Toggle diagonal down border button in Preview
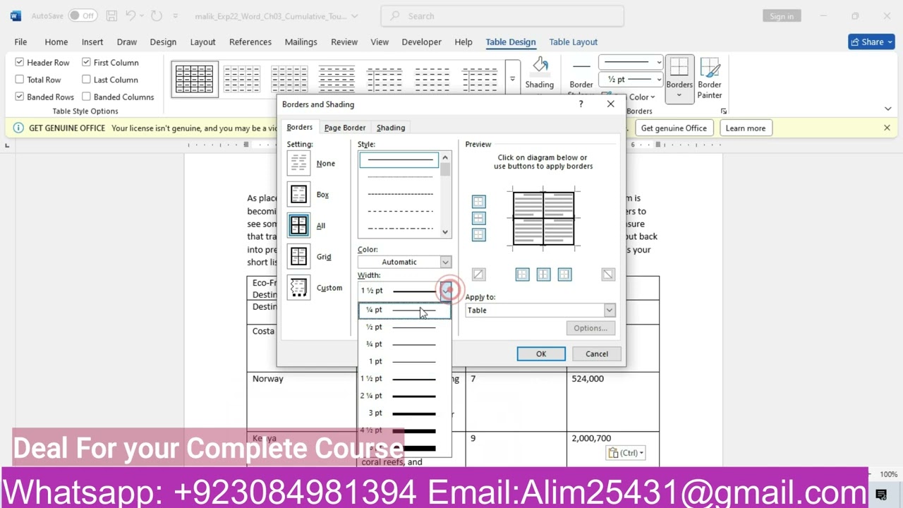The width and height of the screenshot is (903, 508). click(x=608, y=274)
